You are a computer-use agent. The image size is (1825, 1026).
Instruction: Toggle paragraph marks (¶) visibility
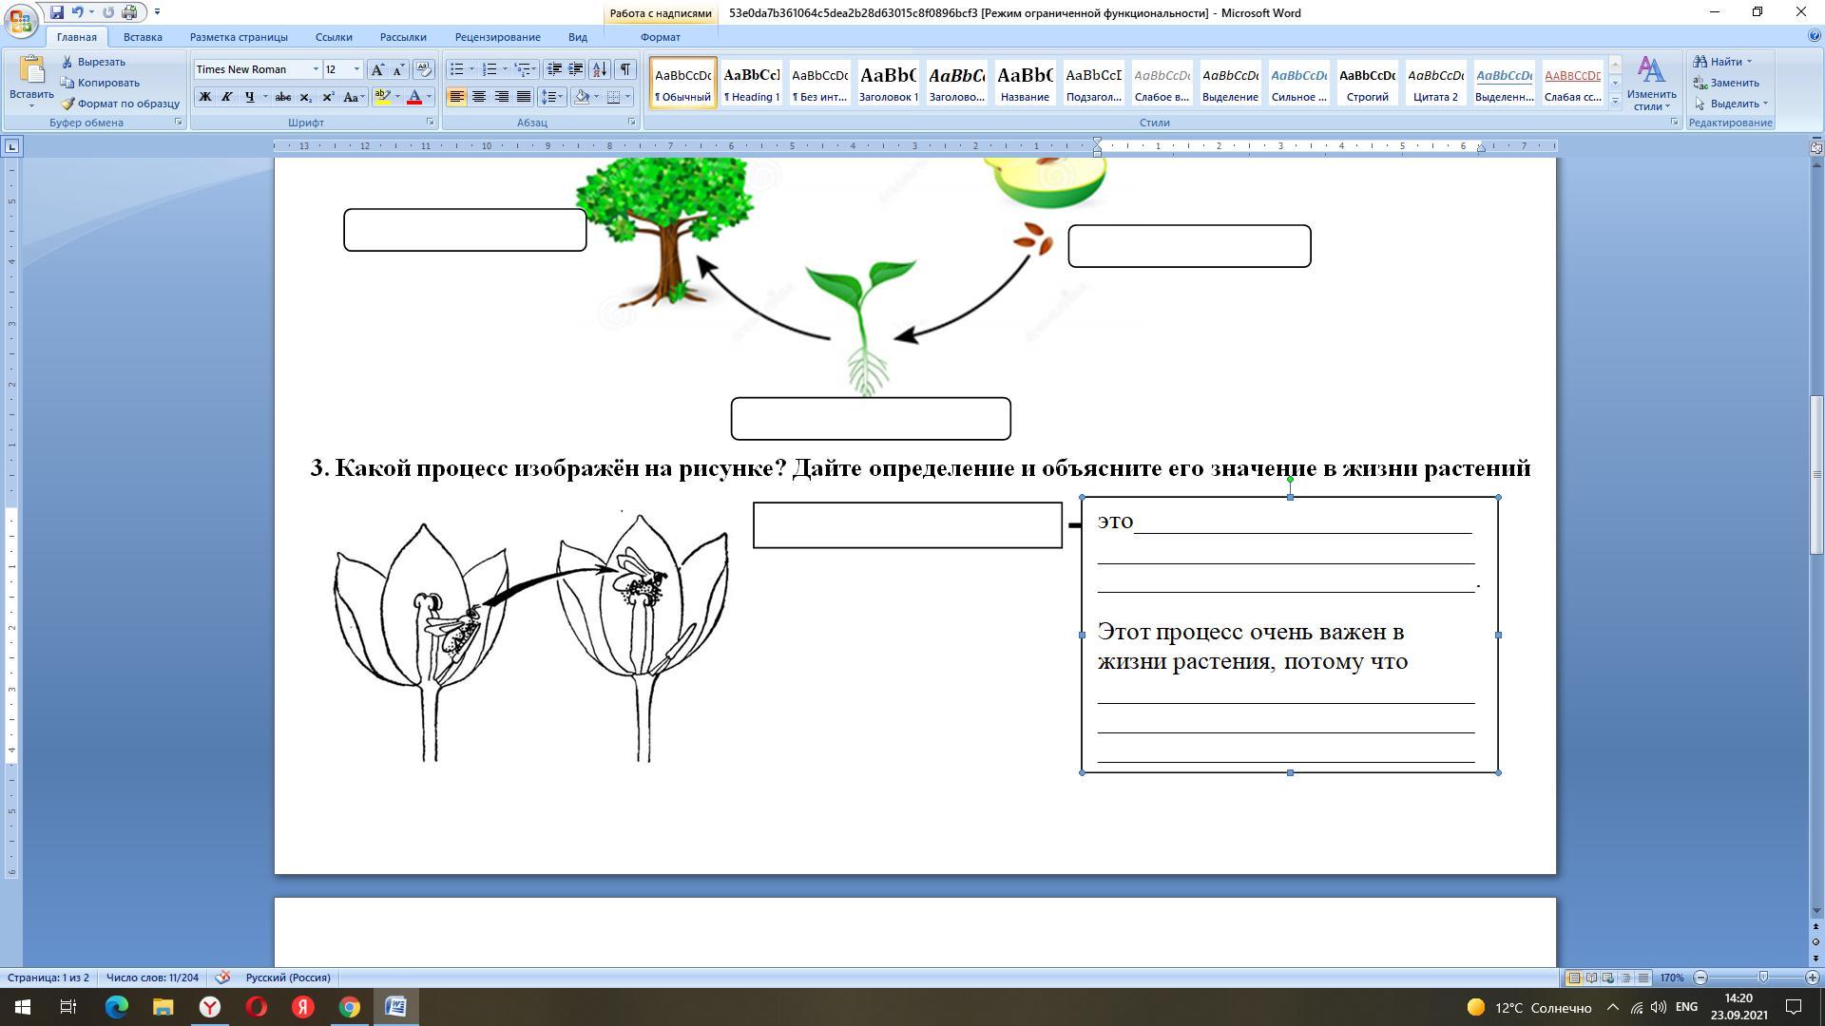[x=624, y=69]
